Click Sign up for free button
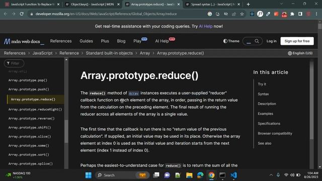 [297, 41]
